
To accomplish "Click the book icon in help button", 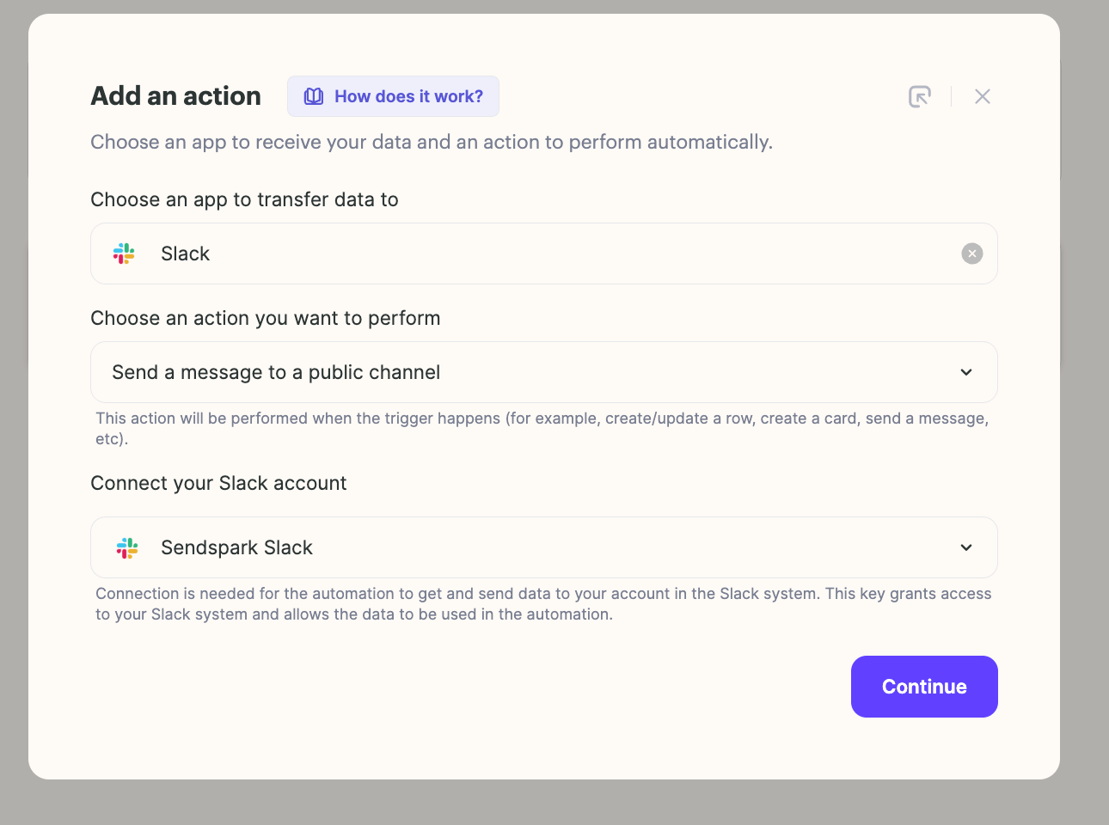I will (314, 96).
